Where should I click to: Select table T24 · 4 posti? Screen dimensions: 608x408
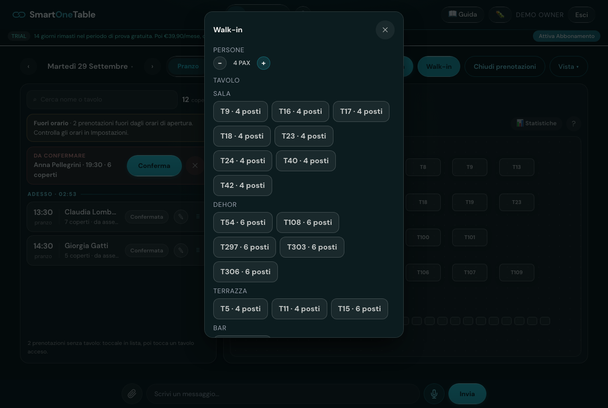tap(243, 161)
